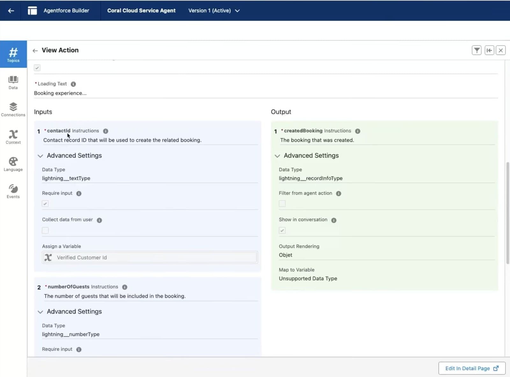Show info for numberOfGuests Instructions
510x377 pixels.
(125, 287)
